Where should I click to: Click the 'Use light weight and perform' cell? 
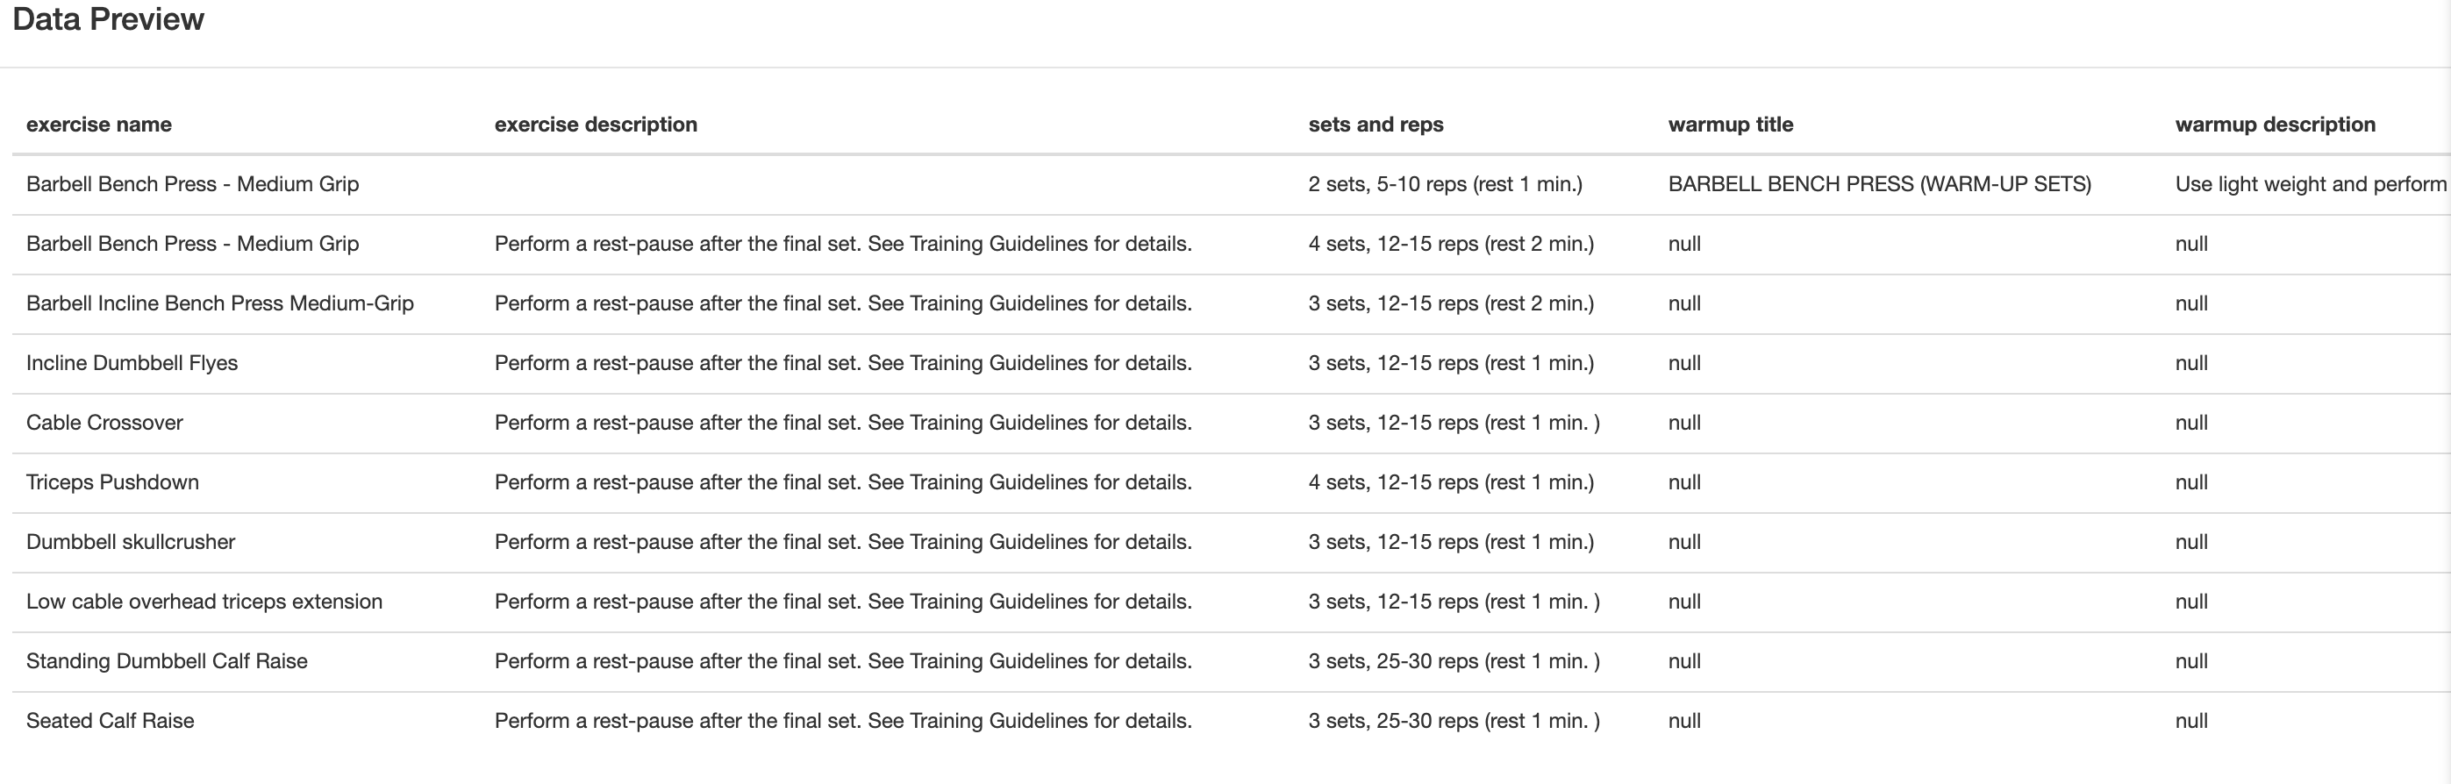[x=2309, y=184]
